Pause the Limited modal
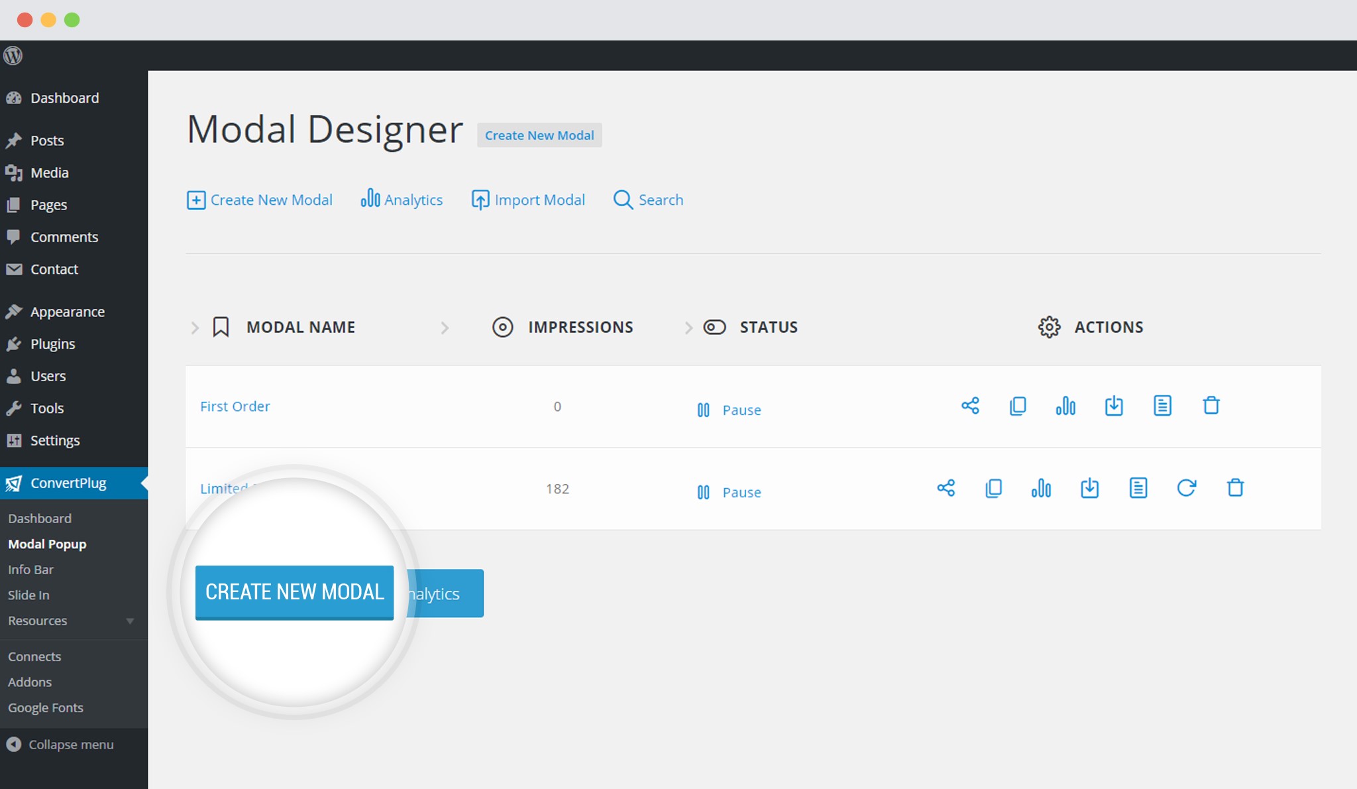The image size is (1357, 789). 731,491
